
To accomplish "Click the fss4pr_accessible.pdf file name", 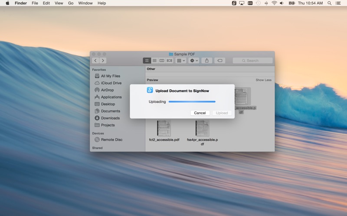I will [x=202, y=142].
